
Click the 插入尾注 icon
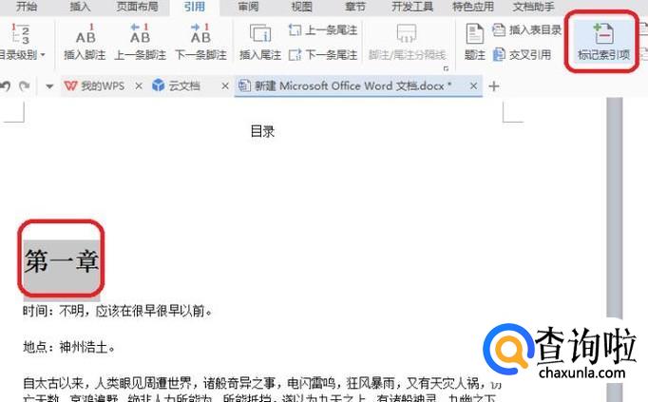tap(260, 42)
